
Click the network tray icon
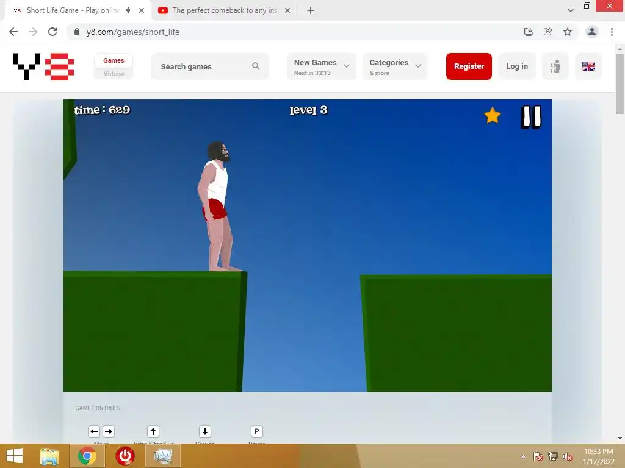coord(553,456)
